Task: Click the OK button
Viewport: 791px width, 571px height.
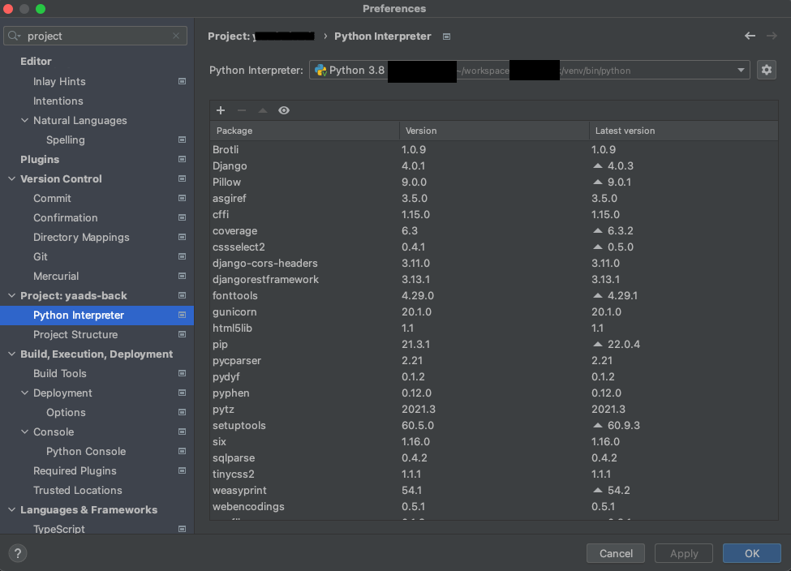Action: coord(750,553)
